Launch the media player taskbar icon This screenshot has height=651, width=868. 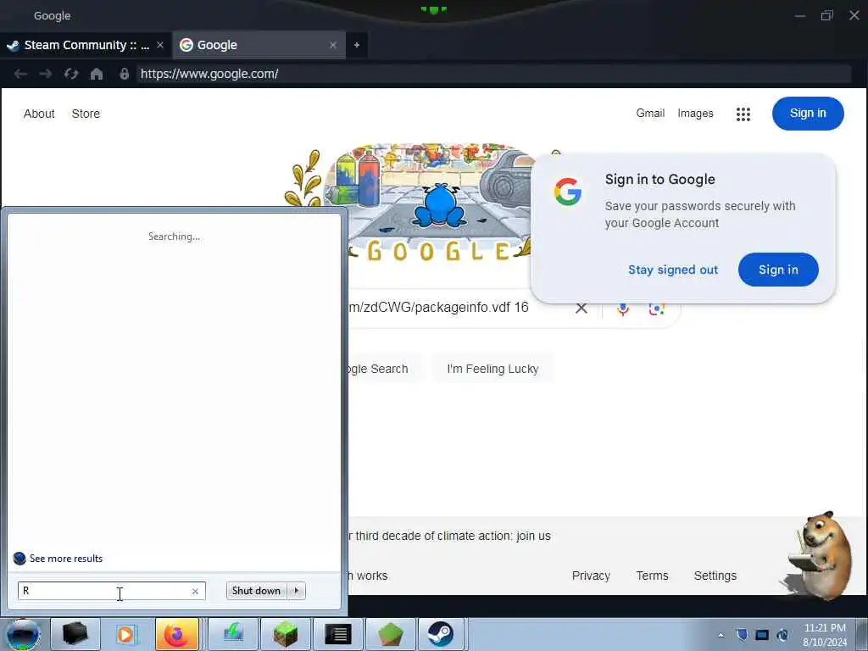click(x=126, y=634)
